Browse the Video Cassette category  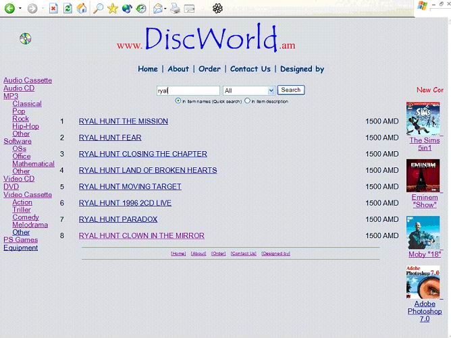28,194
